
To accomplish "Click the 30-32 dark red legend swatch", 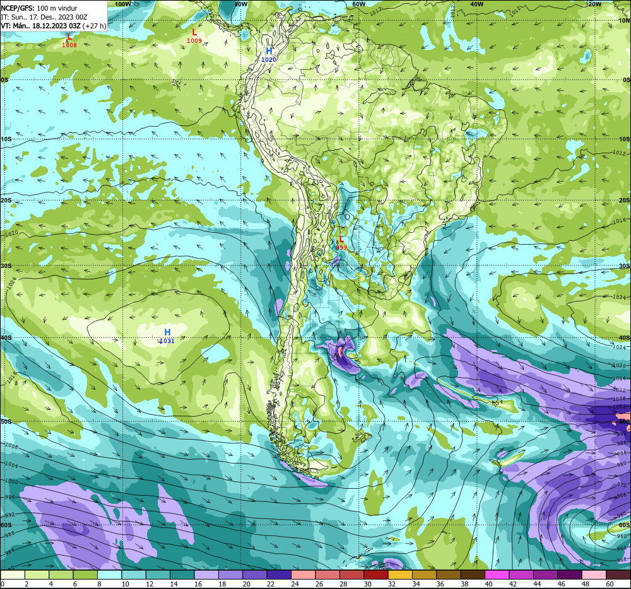I will coord(376,574).
